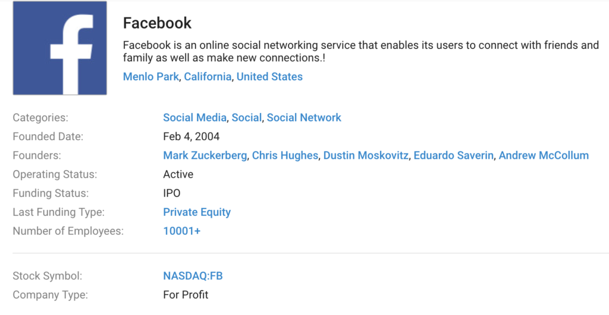Open Mark Zuckerberg's founder profile
This screenshot has width=609, height=315.
click(205, 156)
